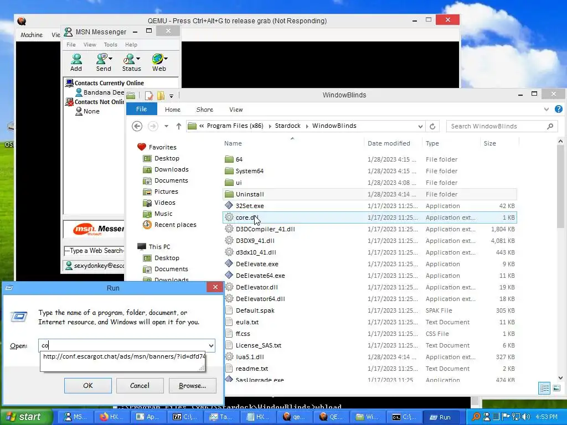Select the lua5.1.dll file icon

(229, 357)
